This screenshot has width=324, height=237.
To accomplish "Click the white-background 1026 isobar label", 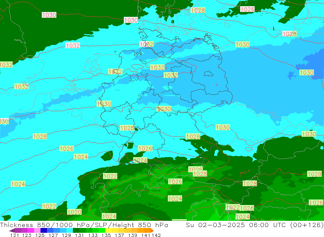I will coord(247,9).
